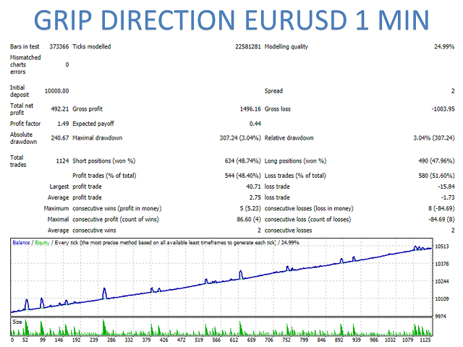Click the Equity legend label in chart

tap(42, 243)
